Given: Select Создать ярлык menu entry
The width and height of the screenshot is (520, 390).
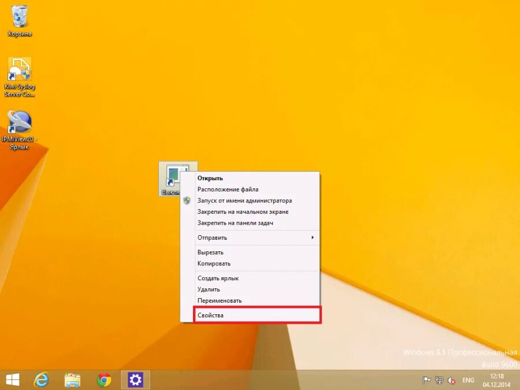Looking at the screenshot, I should pos(250,278).
